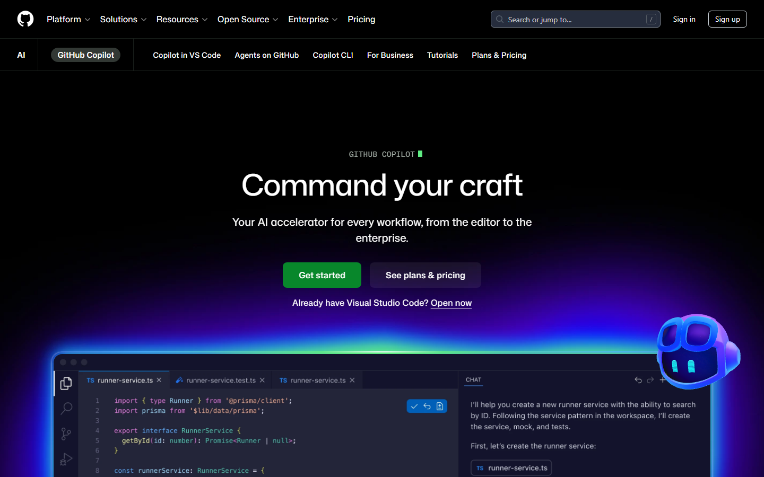Viewport: 764px width, 477px height.
Task: Click the document icon in the suggestion toolbar
Action: pyautogui.click(x=440, y=407)
